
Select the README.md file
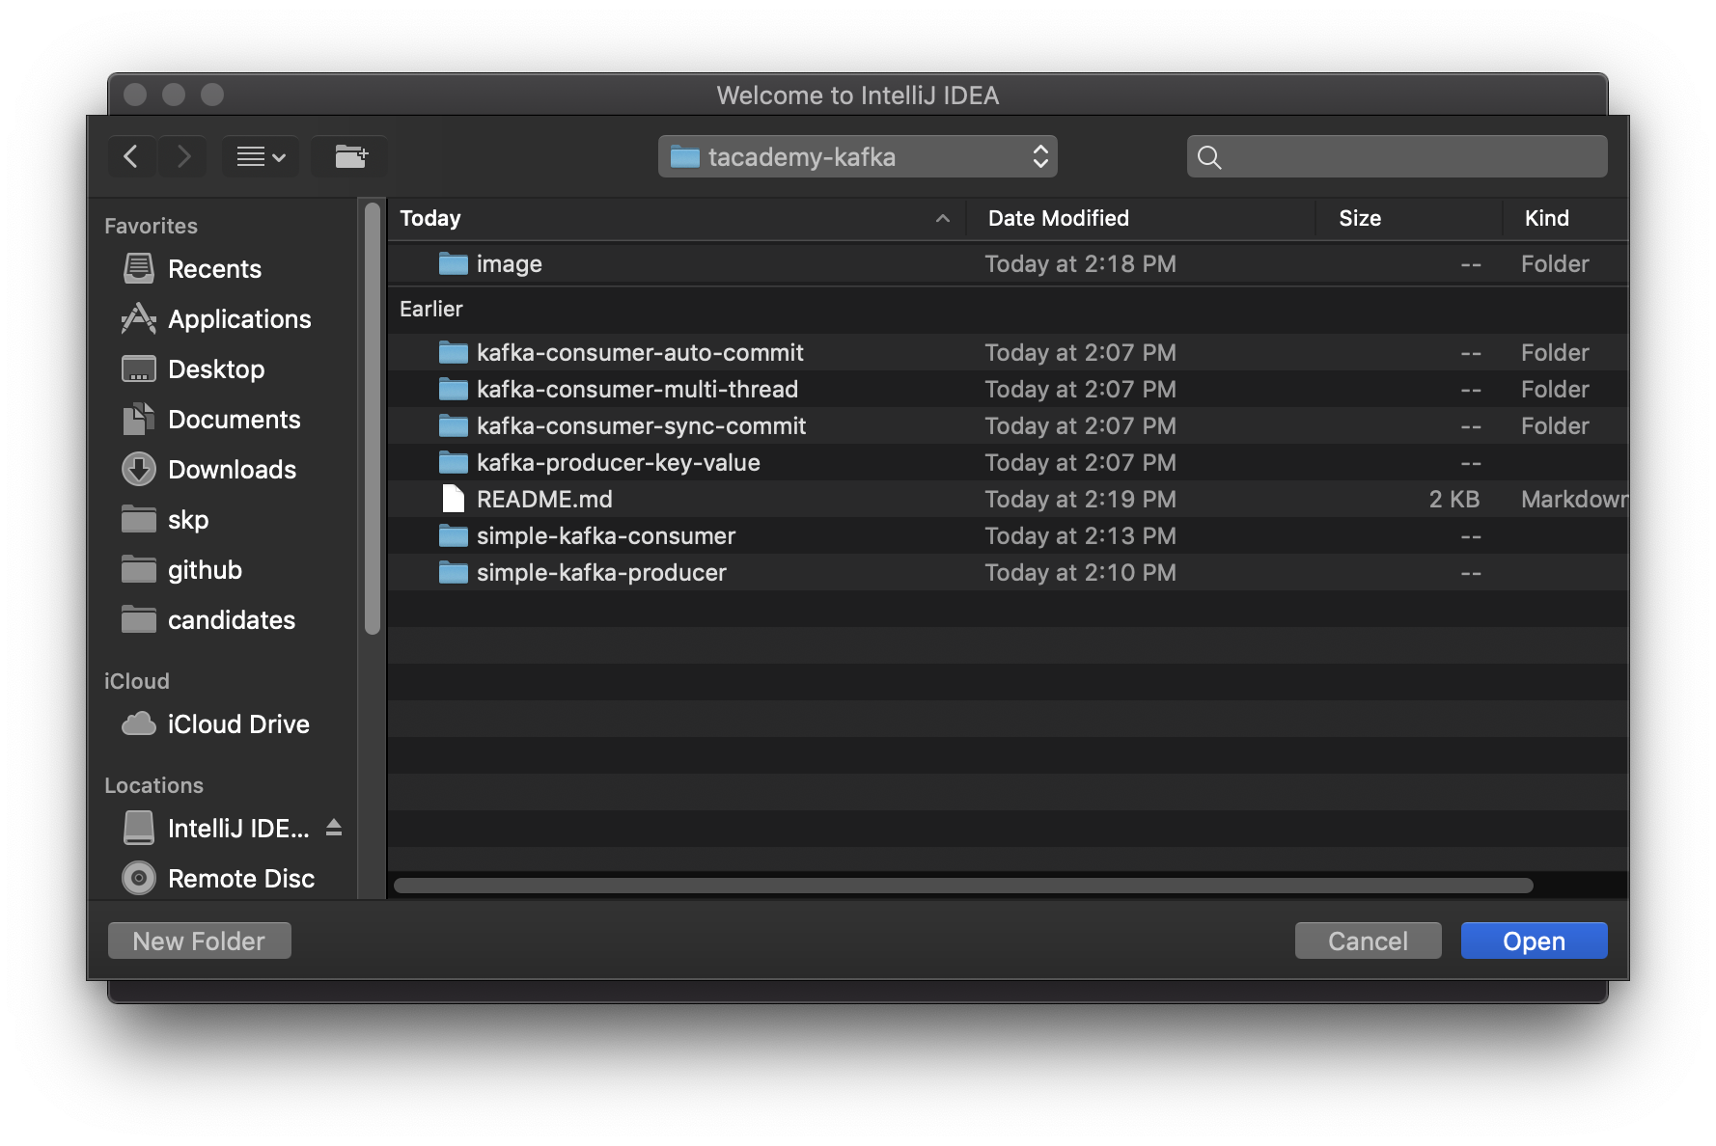pyautogui.click(x=1008, y=500)
